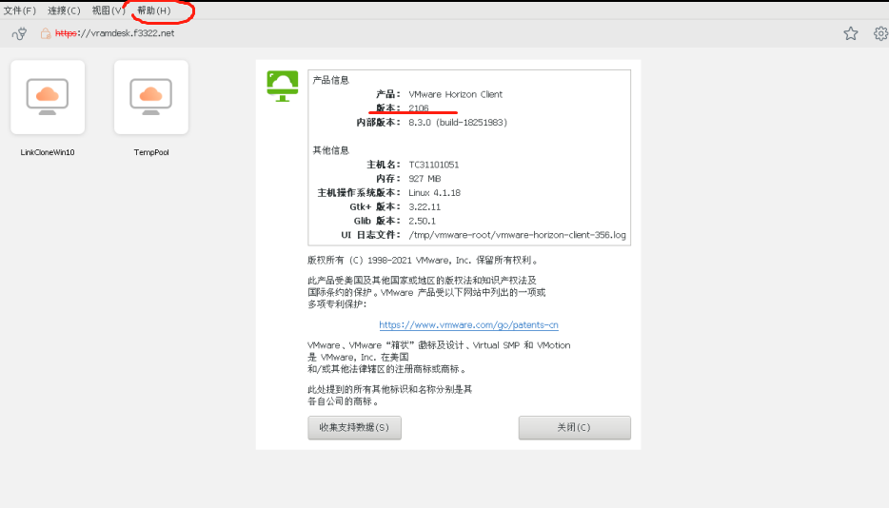Click the 其他信息 section heading
The width and height of the screenshot is (889, 508).
330,150
